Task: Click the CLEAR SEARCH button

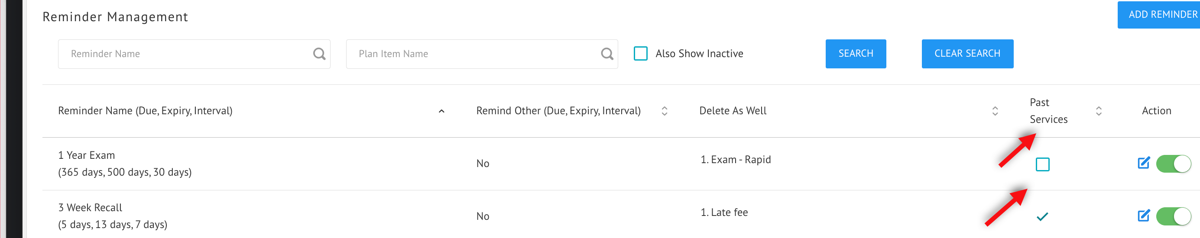Action: (967, 54)
